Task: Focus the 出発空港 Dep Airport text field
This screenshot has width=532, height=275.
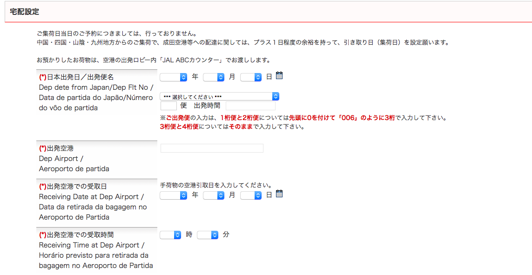Action: click(x=212, y=148)
